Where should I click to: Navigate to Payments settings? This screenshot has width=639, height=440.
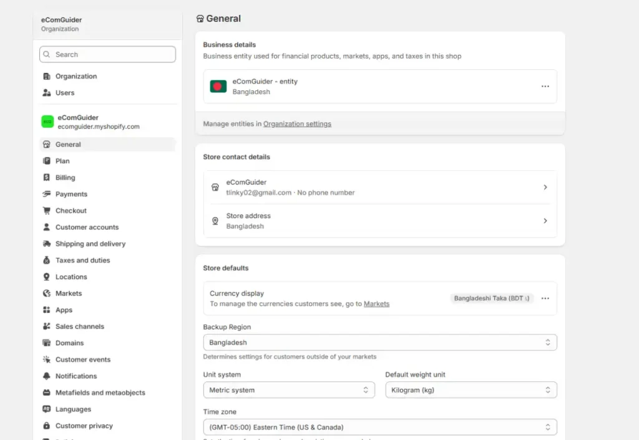point(71,194)
